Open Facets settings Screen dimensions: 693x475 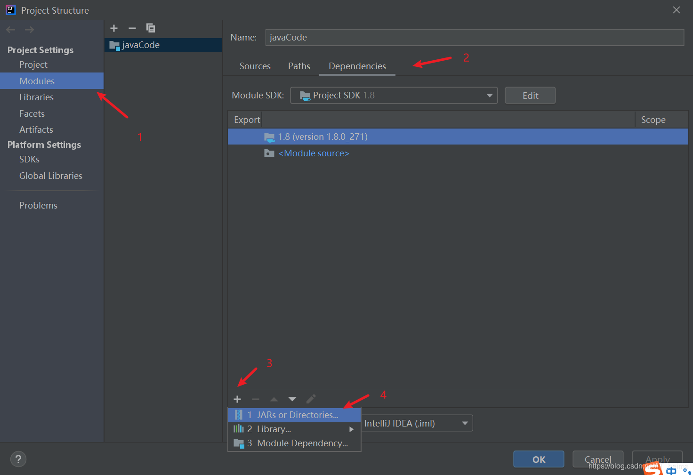click(x=32, y=113)
